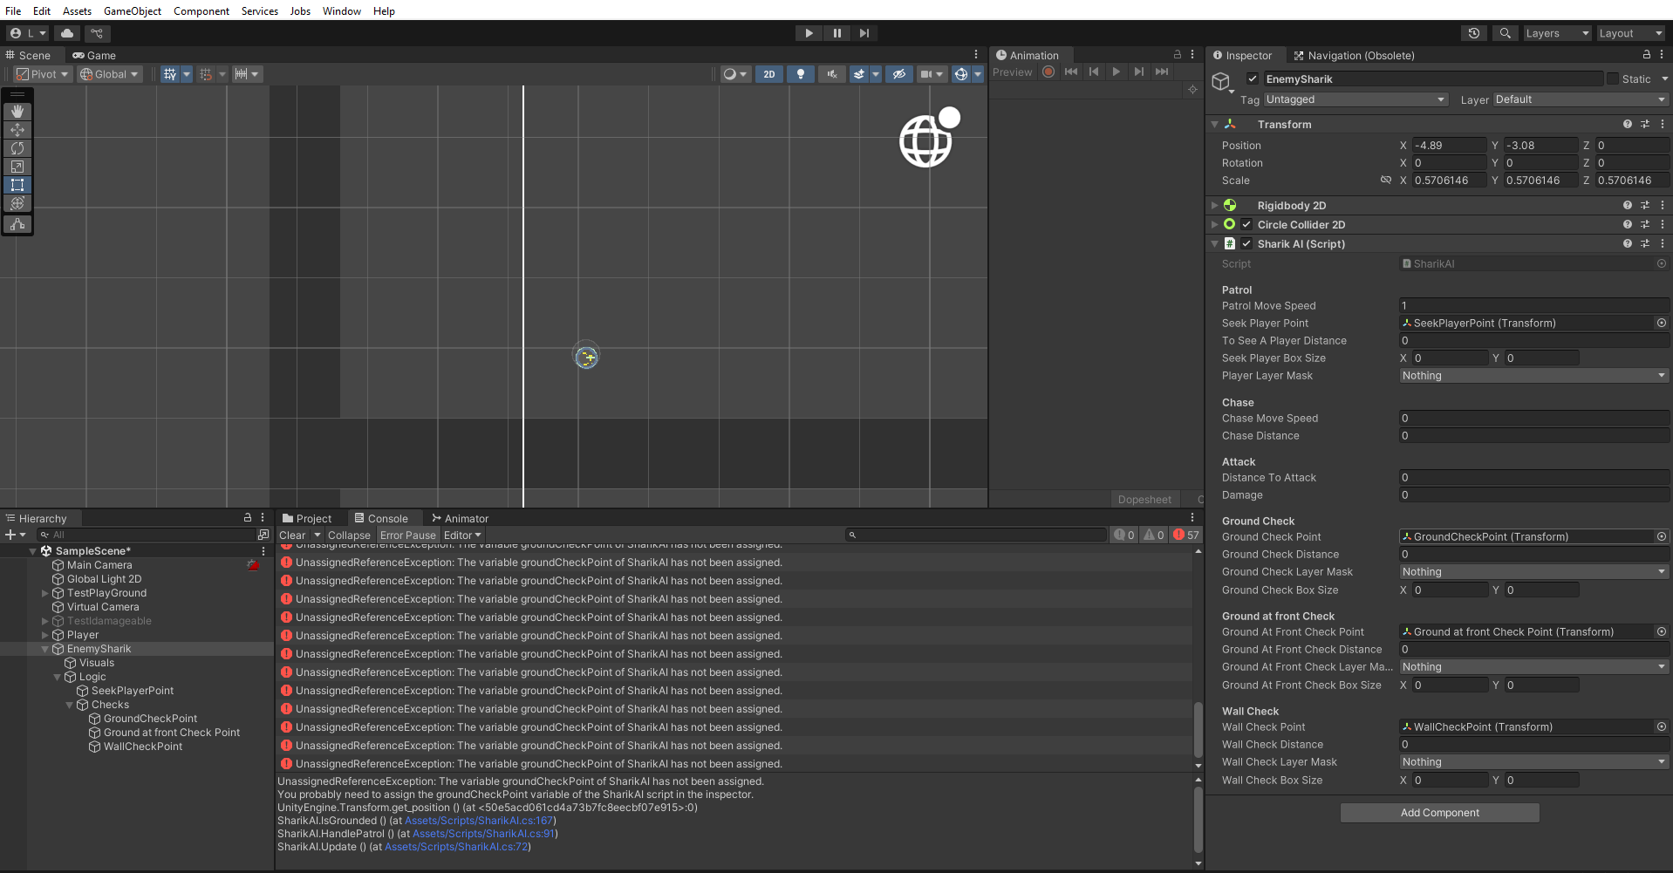Select the Scale tool
1673x873 pixels.
[17, 166]
